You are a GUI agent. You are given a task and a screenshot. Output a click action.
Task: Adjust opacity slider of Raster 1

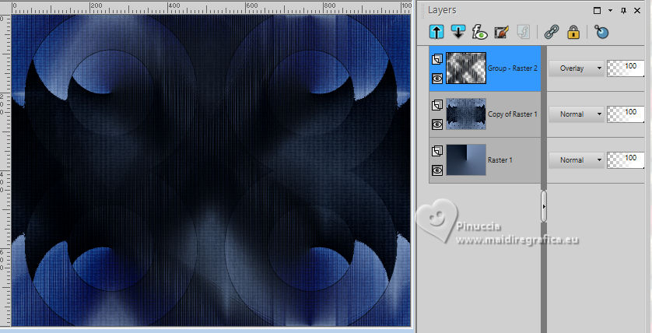click(x=626, y=160)
